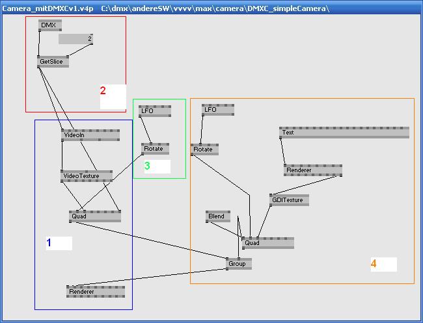
Task: Click the IOBox showing value 2
Action: pyautogui.click(x=75, y=39)
